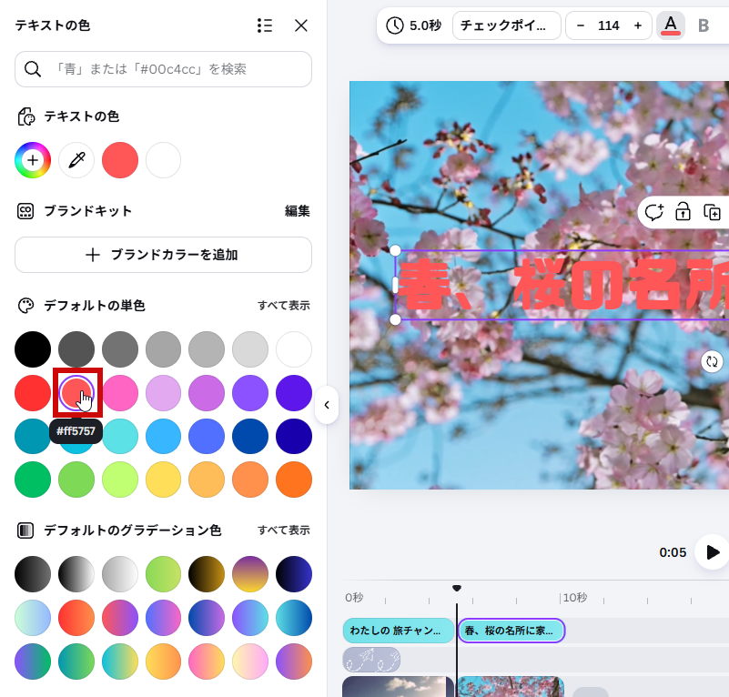Click the color search field
Screen dimensions: 729x697
(163, 69)
